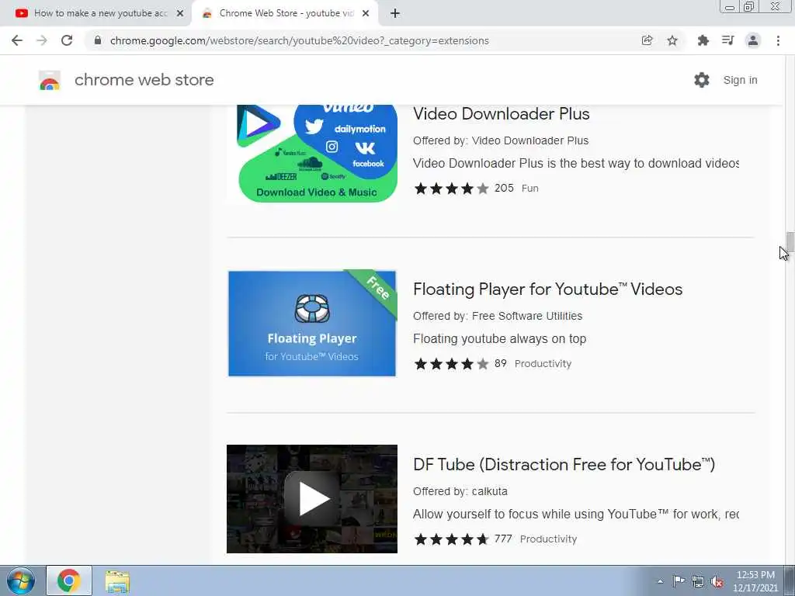This screenshot has width=795, height=596.
Task: Open DF Tube (Distraction Free) title
Action: click(x=564, y=465)
